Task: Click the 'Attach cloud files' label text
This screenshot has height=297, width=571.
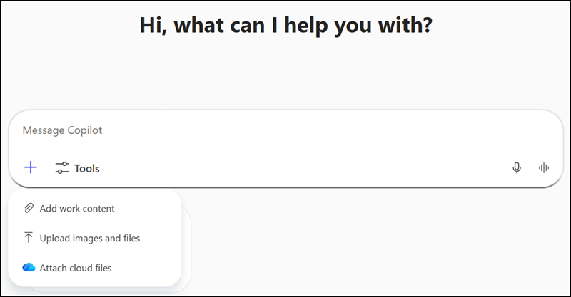Action: pos(76,268)
